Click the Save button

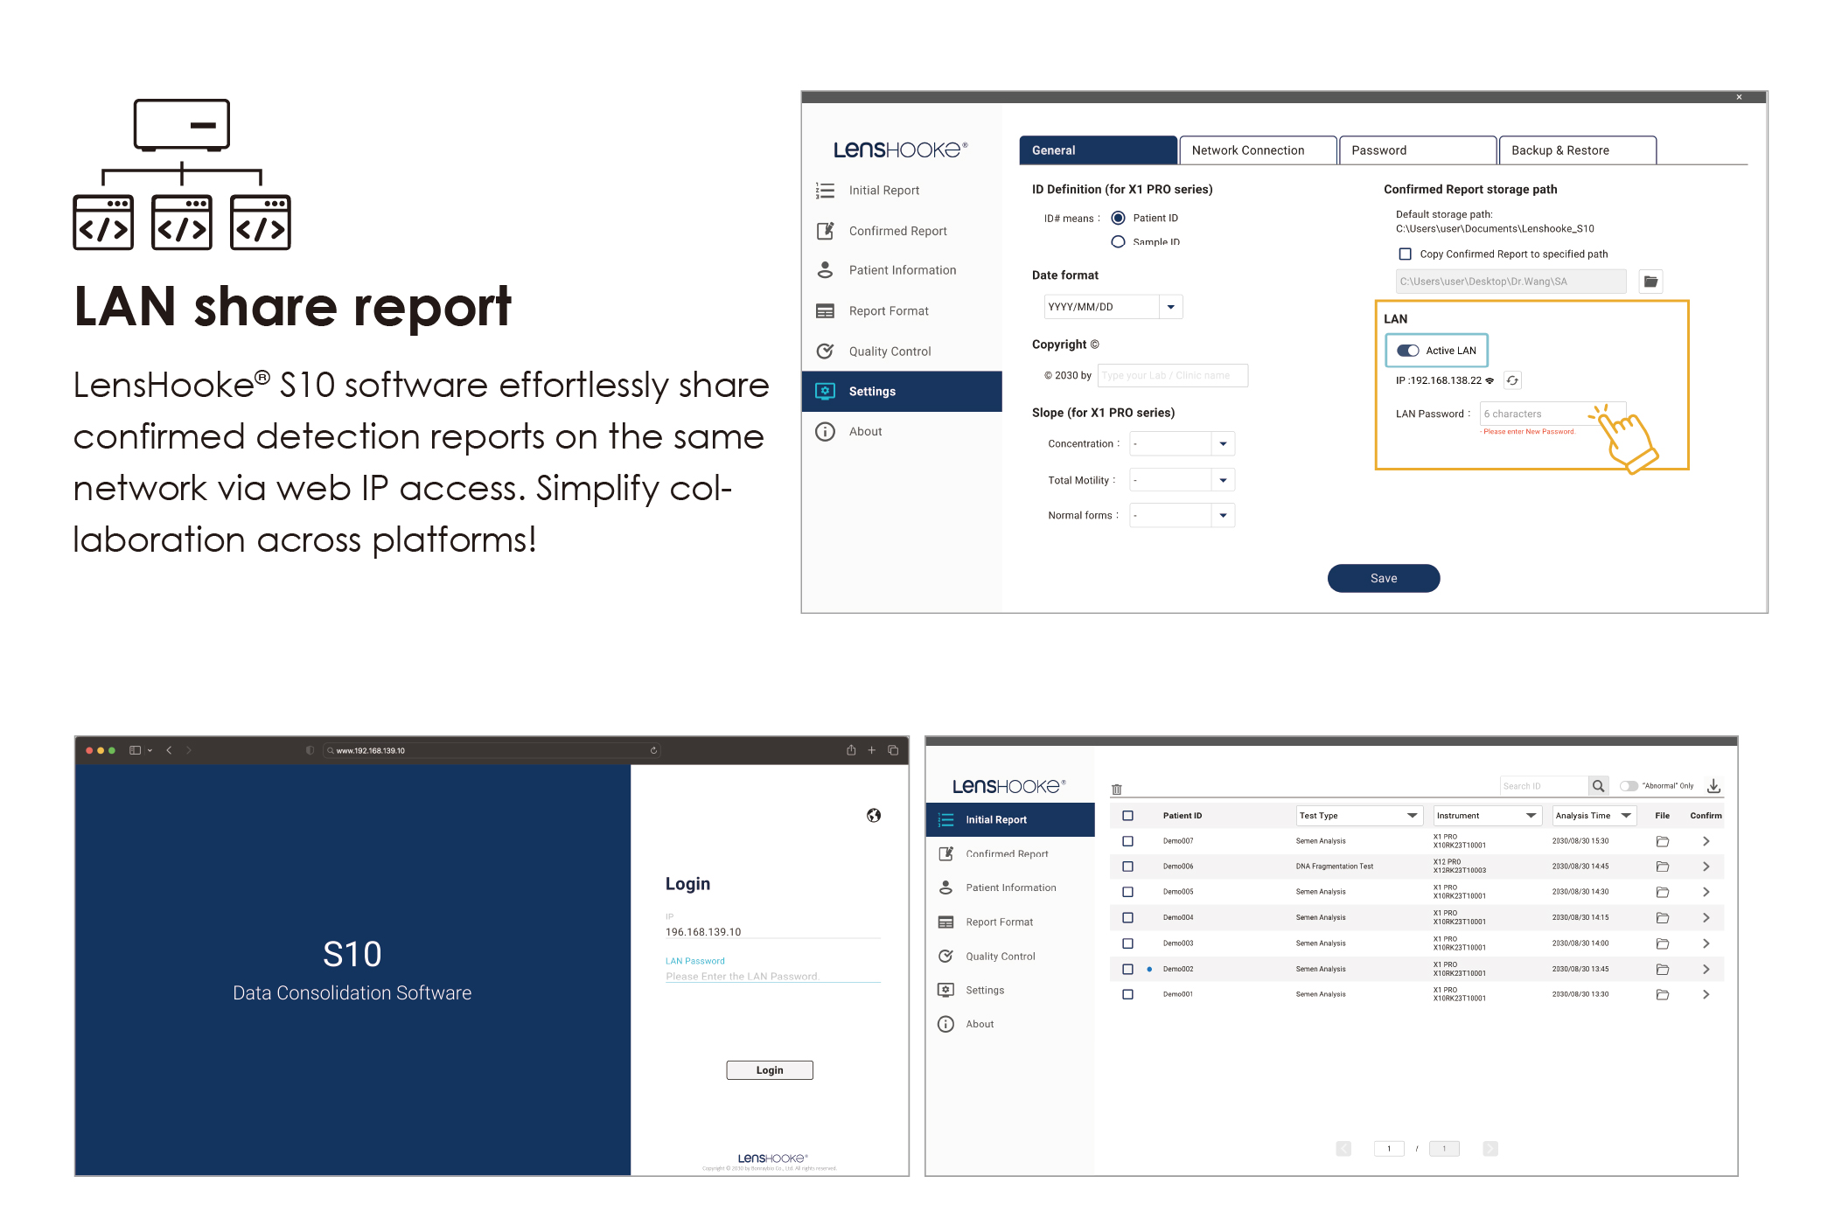pyautogui.click(x=1383, y=578)
